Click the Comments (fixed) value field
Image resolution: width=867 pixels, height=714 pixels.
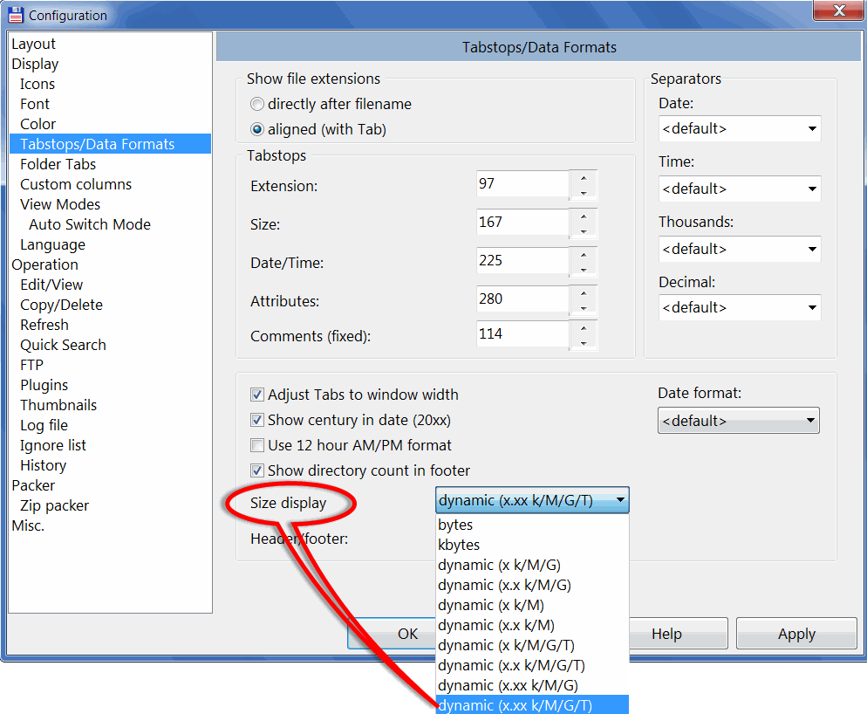tap(522, 334)
